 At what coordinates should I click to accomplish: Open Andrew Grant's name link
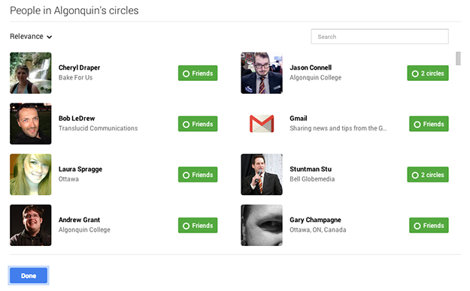coord(79,220)
